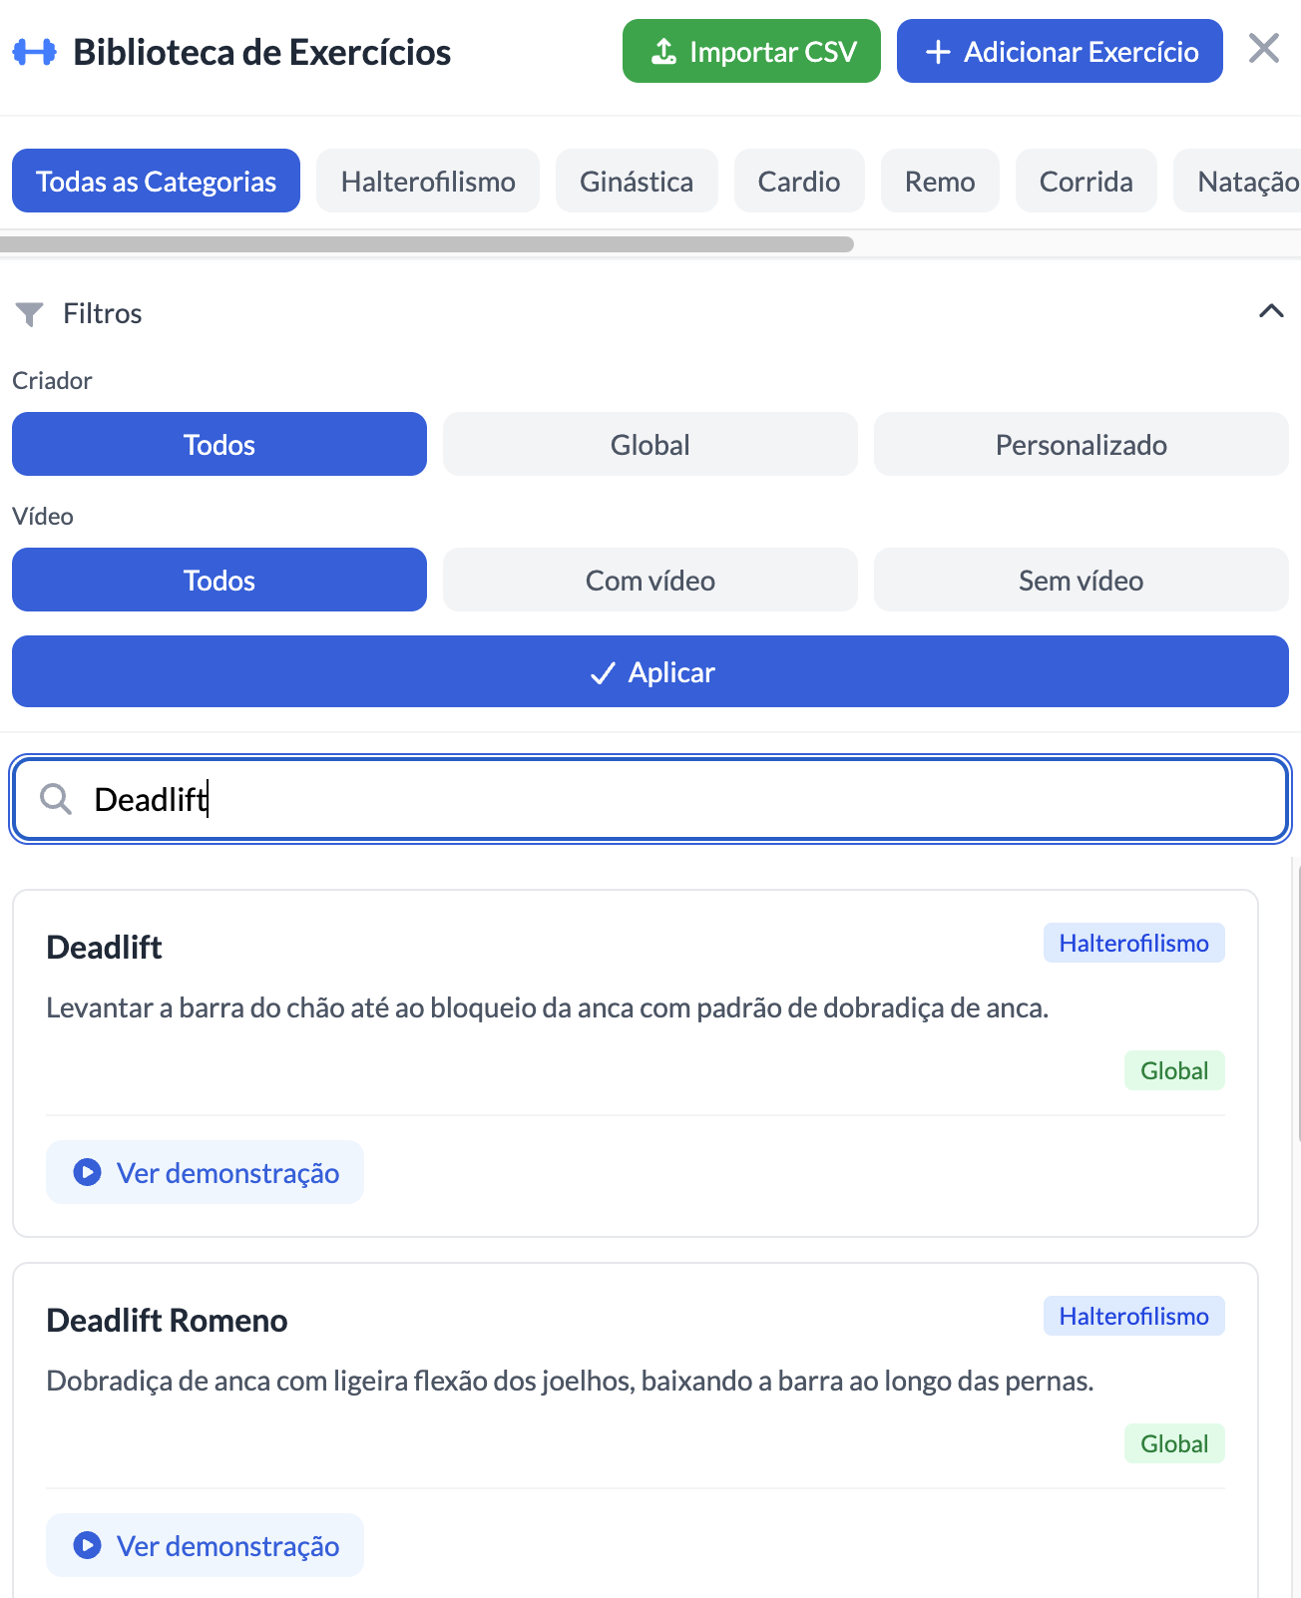
Task: Switch to Halterofilismo category tab
Action: point(427,181)
